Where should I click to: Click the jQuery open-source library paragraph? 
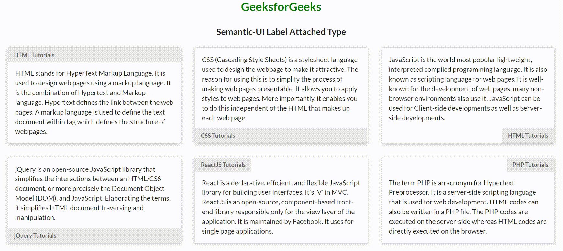click(93, 193)
